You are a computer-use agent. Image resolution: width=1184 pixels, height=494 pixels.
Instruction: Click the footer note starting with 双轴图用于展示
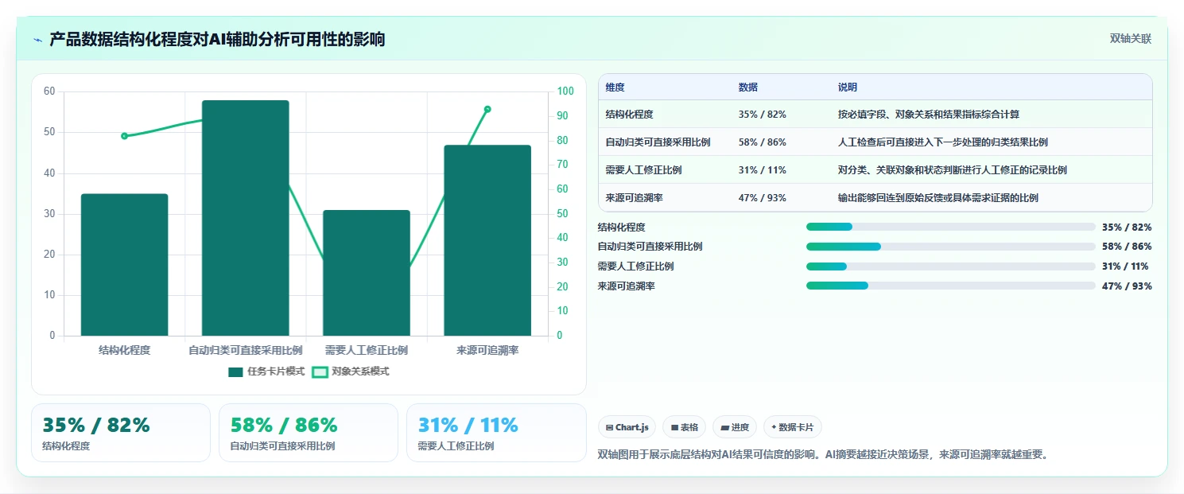(825, 454)
